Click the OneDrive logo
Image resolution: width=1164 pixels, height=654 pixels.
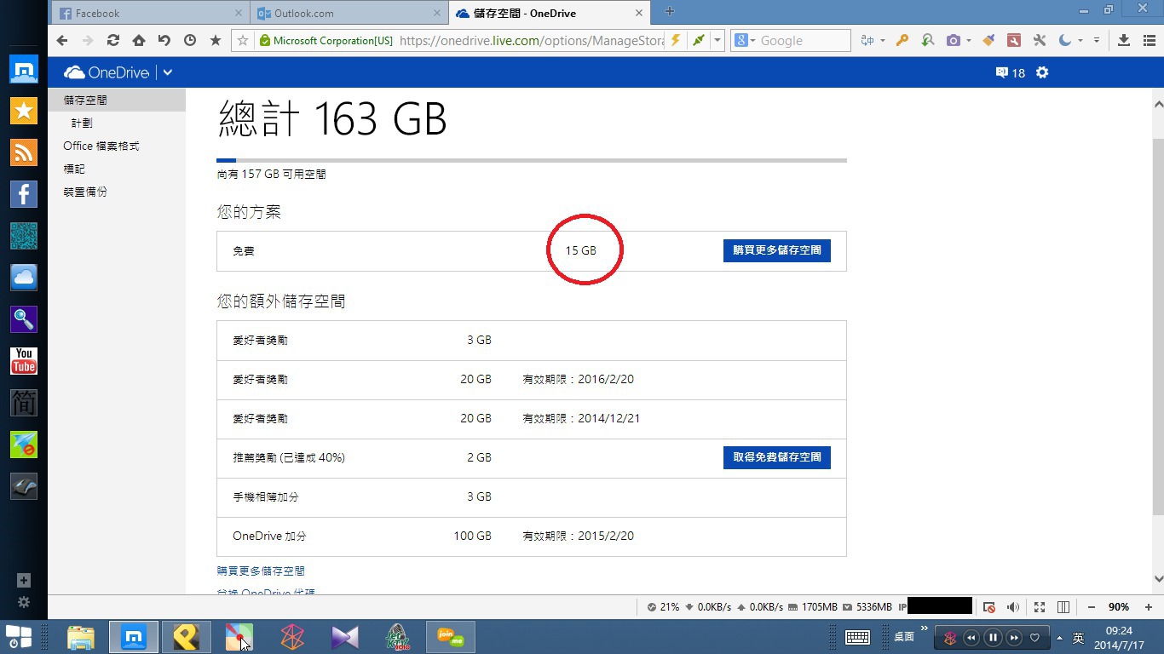coord(107,72)
